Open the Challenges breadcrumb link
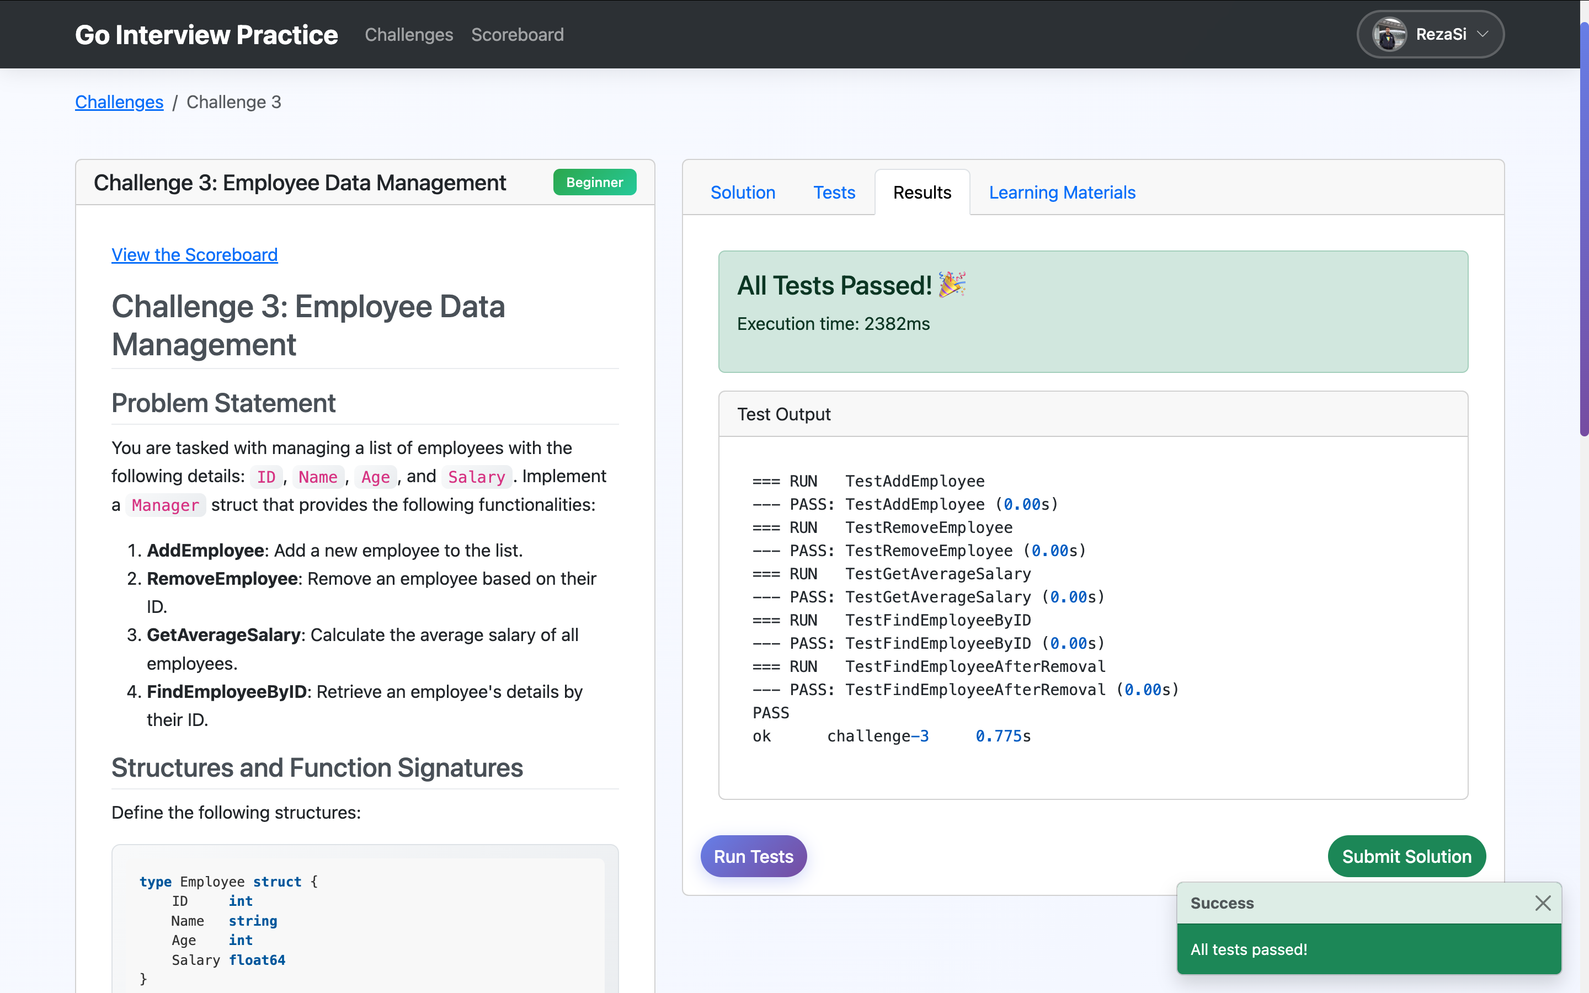The height and width of the screenshot is (993, 1589). [119, 102]
